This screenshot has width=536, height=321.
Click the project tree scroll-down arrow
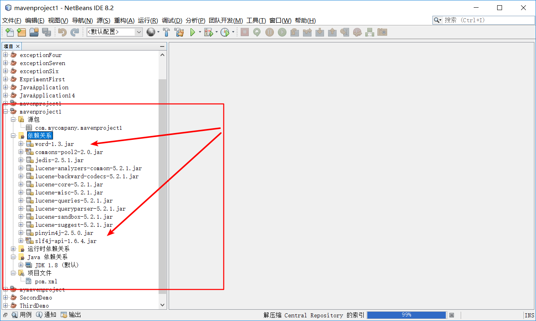coord(163,305)
